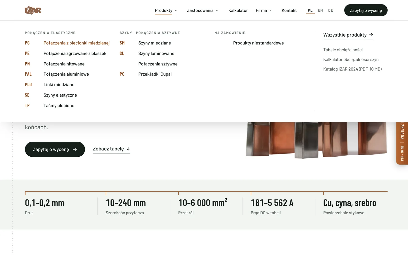Go to Połączenia sztywne

coord(158,64)
